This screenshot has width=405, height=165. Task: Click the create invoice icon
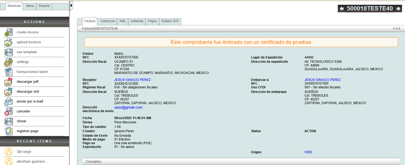[9, 32]
